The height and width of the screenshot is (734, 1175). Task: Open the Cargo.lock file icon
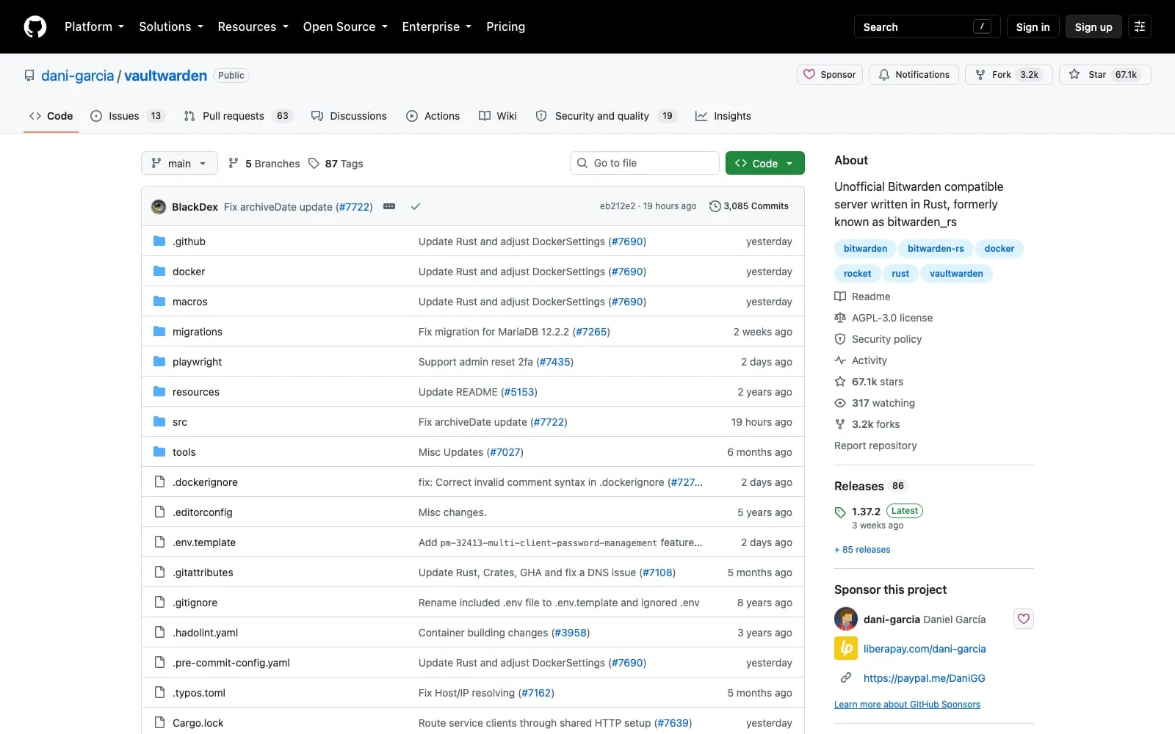point(159,722)
